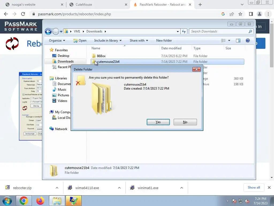Image resolution: width=274 pixels, height=206 pixels.
Task: Click the search magnifier icon in Explorer
Action: pyautogui.click(x=250, y=31)
